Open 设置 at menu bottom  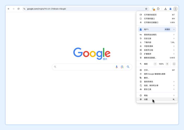157,99
